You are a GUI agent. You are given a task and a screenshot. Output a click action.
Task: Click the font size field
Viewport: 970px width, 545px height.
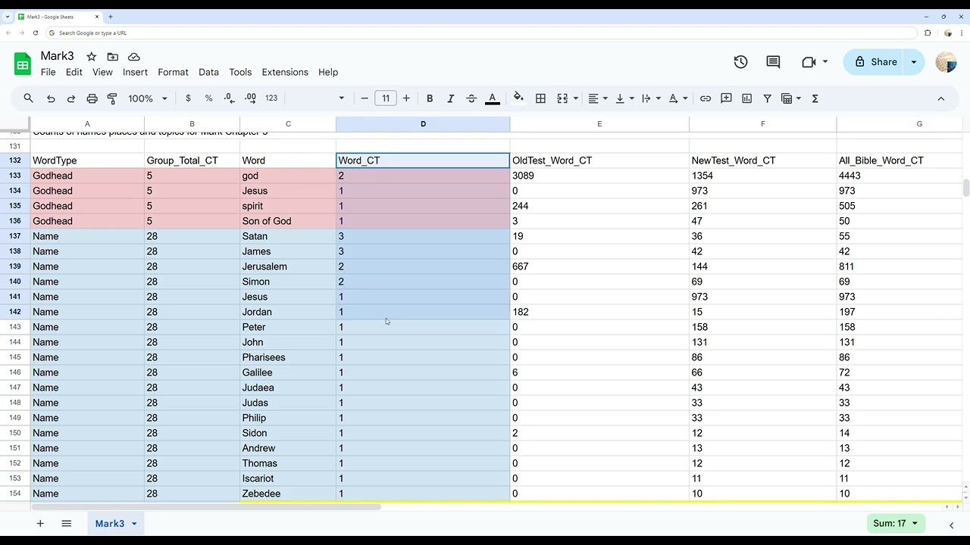click(x=386, y=98)
